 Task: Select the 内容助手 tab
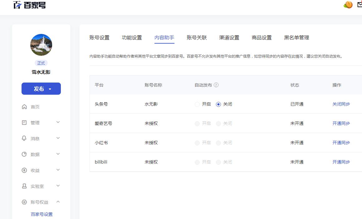tap(164, 38)
